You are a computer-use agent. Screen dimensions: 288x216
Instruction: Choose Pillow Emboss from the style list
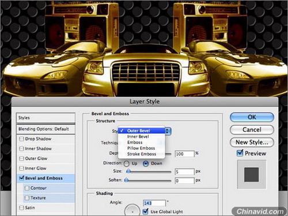pyautogui.click(x=142, y=148)
